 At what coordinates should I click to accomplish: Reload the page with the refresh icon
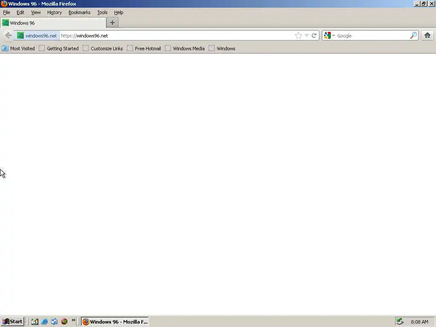tap(314, 36)
